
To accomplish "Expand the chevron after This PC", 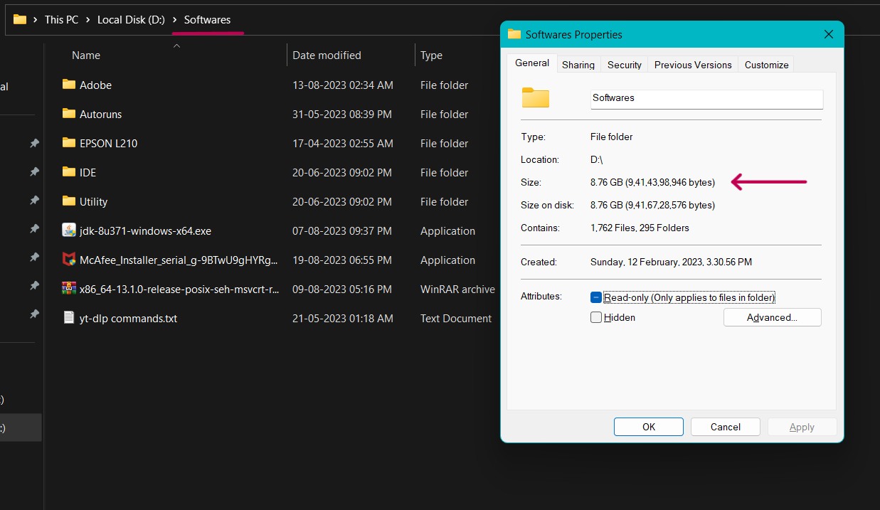I will click(x=89, y=19).
